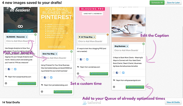Image resolution: width=183 pixels, height=106 pixels.
Task: Edit caption starting '5 Ways to Book More Clients'
Action: (128, 62)
